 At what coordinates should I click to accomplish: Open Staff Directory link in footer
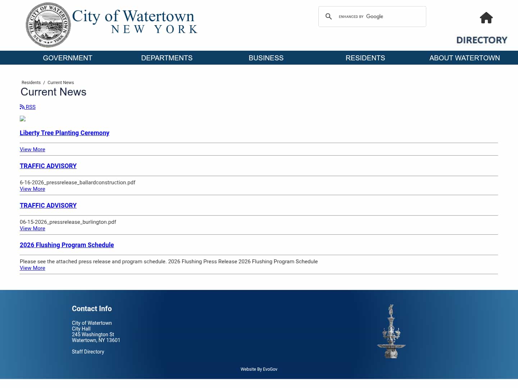88,352
